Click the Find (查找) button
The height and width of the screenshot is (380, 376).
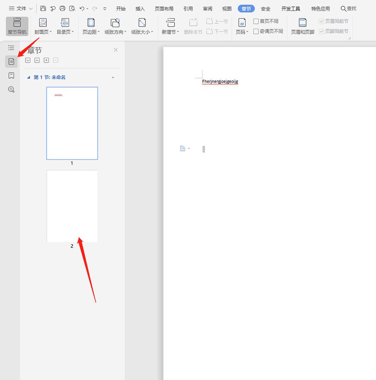(x=349, y=8)
